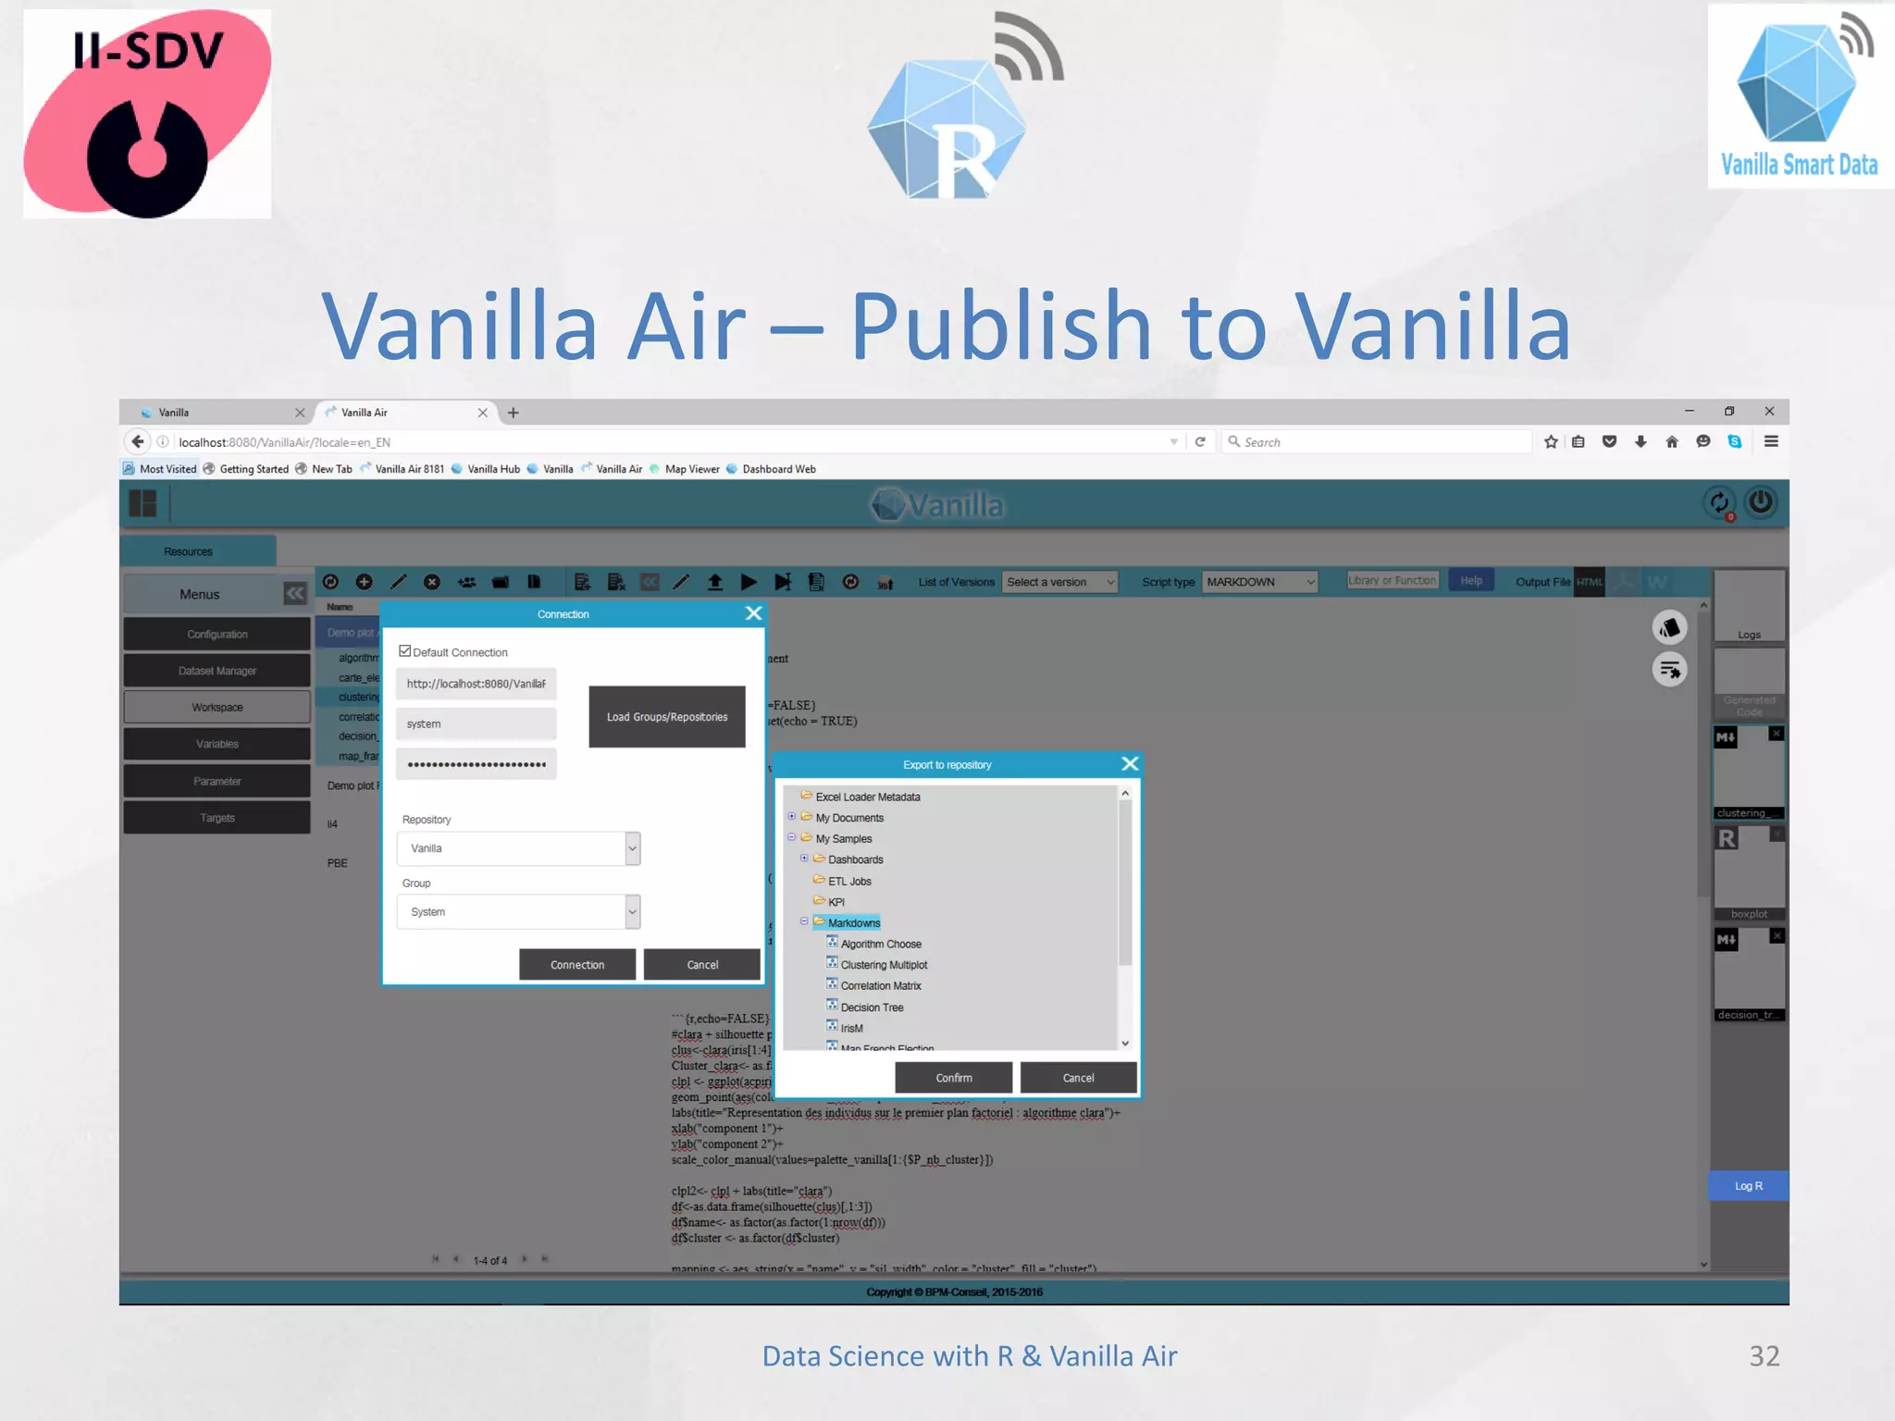Click the color swatches round button
1895x1421 pixels.
1670,628
